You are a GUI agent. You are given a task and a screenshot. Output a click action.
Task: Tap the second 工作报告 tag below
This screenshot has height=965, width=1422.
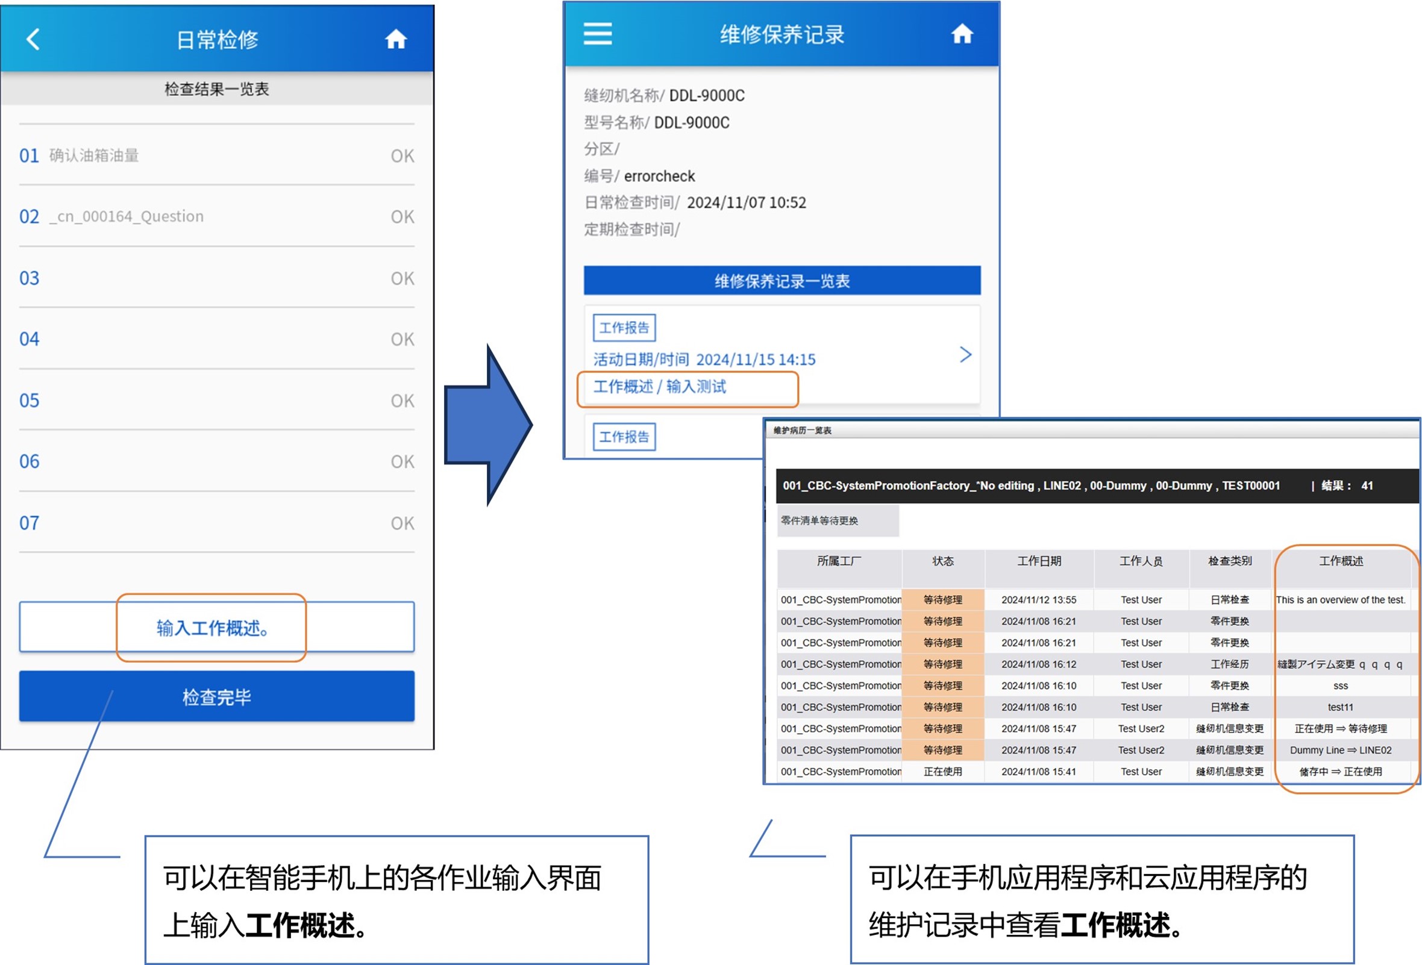click(x=624, y=437)
